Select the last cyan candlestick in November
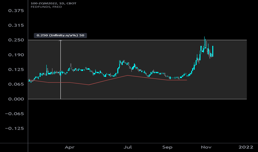Viewport: 258px width, 152px height. point(213,51)
